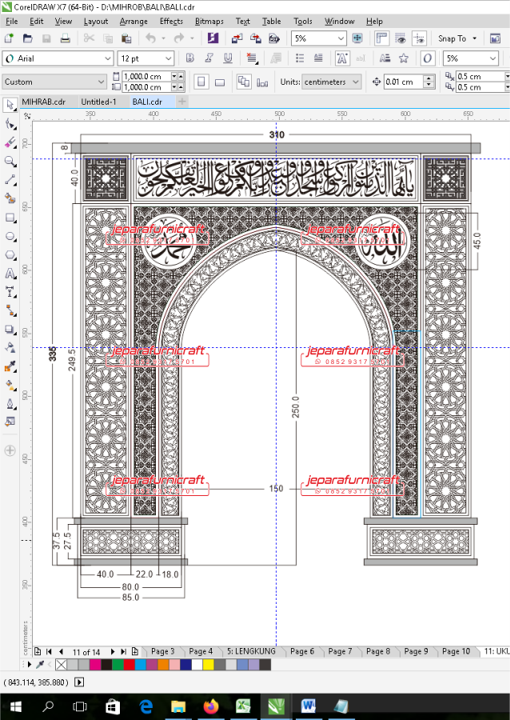The height and width of the screenshot is (720, 510).
Task: Toggle Bold text formatting
Action: click(x=189, y=58)
